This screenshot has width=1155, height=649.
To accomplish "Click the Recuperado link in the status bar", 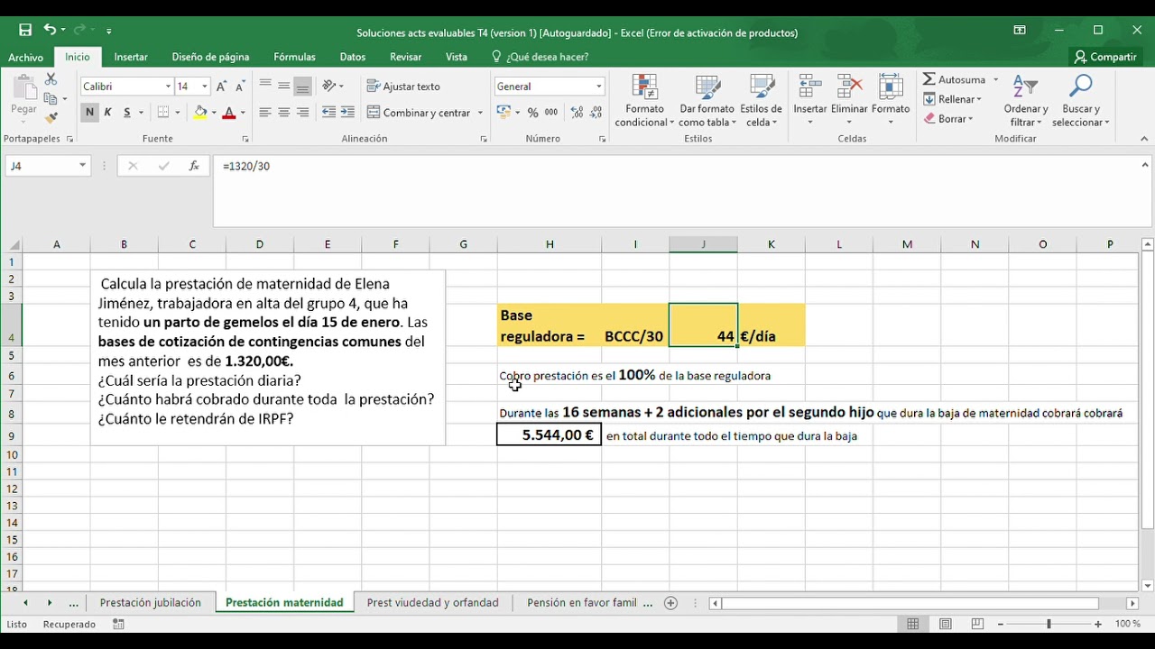I will click(69, 623).
